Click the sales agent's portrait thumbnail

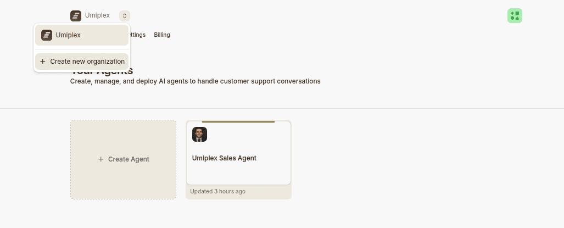200,134
